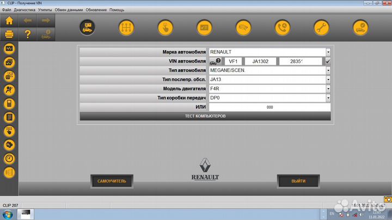This screenshot has height=220, width=392.
Task: Click the ВЫЙТИ button
Action: click(x=298, y=181)
